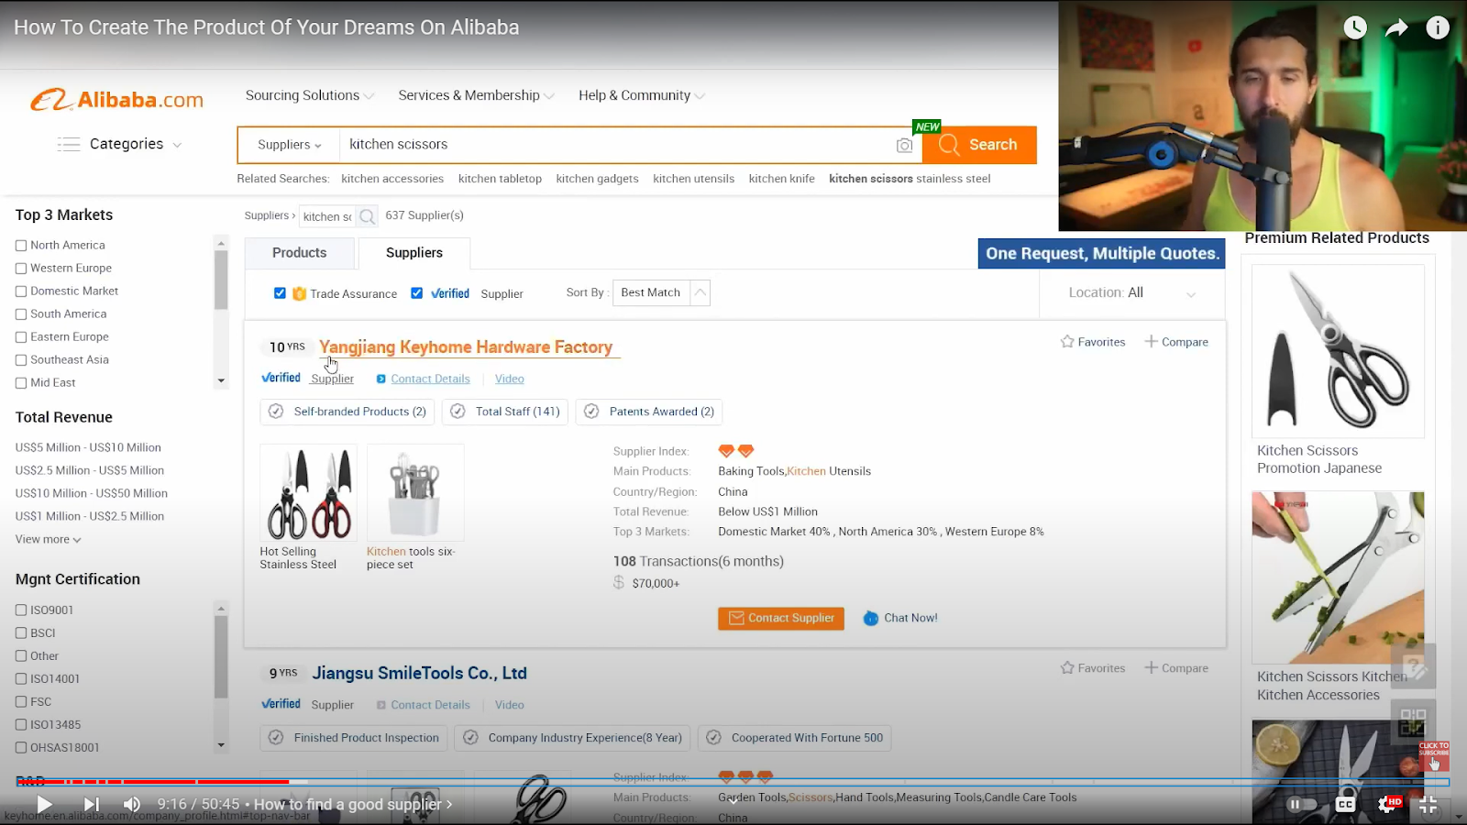Check the BSCI certification box
Screen dimensions: 1467x825
point(21,633)
